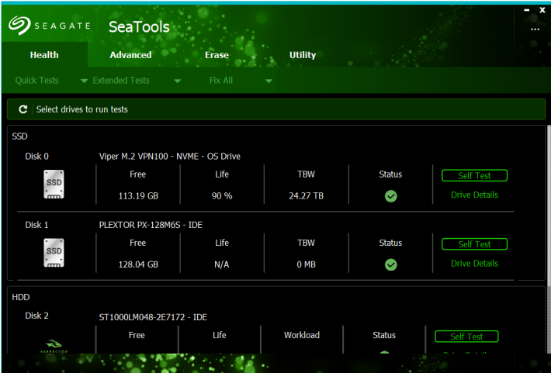This screenshot has width=551, height=373.
Task: Expand the Quick Tests dropdown
Action: pyautogui.click(x=84, y=81)
